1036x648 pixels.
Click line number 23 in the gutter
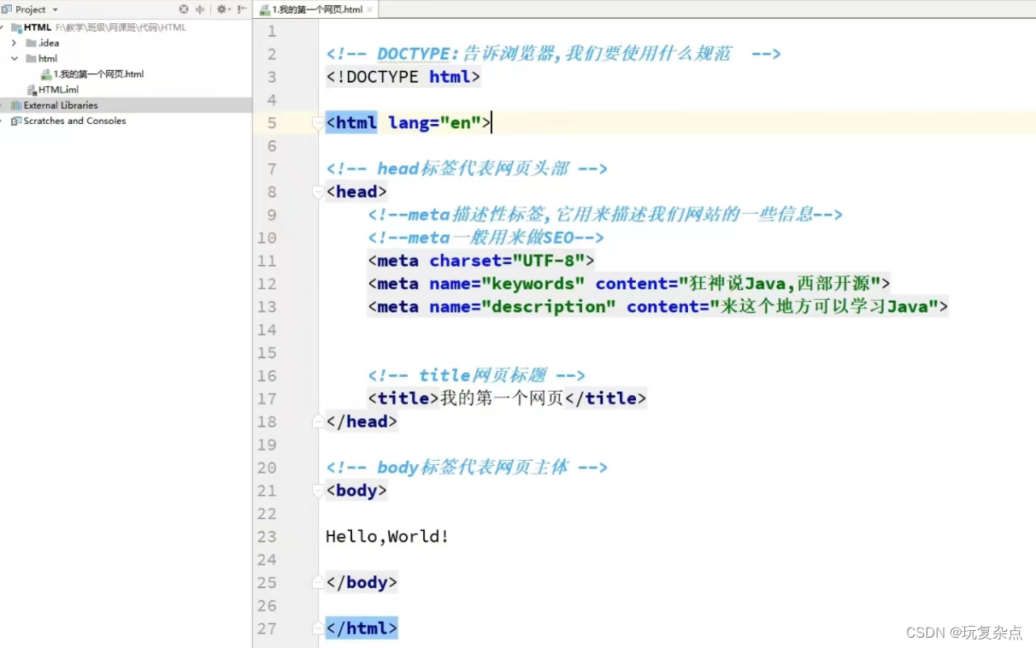(266, 536)
